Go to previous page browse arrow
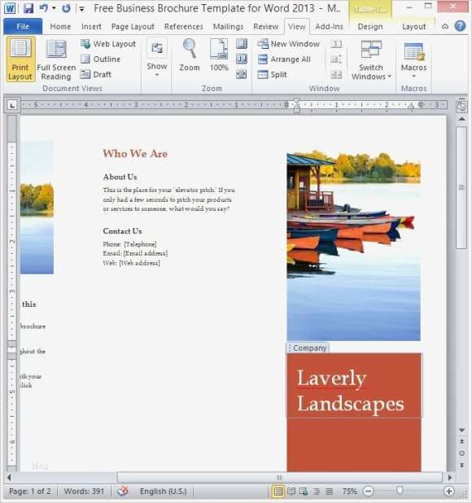The height and width of the screenshot is (503, 472). 461,441
